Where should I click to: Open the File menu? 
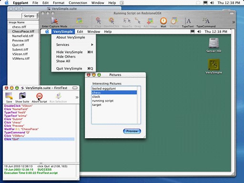(35, 3)
